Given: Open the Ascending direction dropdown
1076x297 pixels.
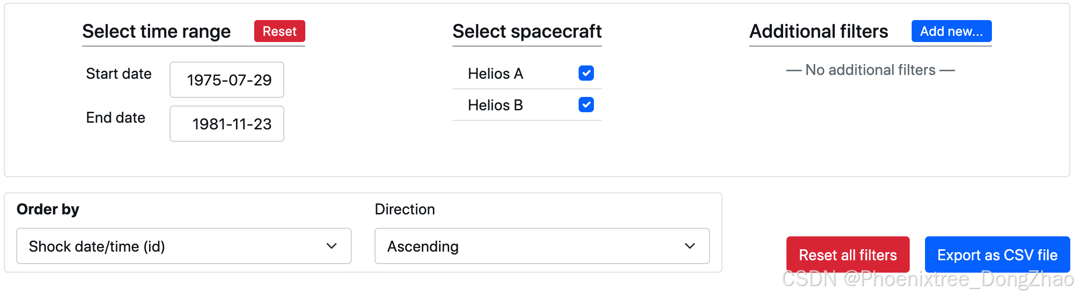Looking at the screenshot, I should [542, 246].
